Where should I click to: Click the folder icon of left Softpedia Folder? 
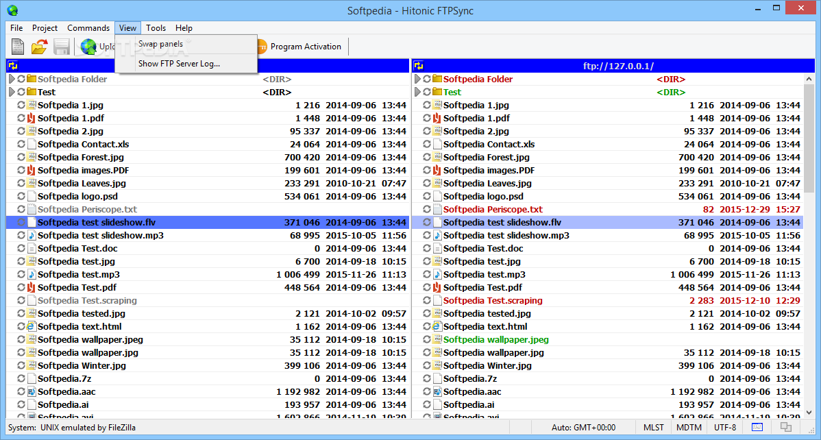31,79
